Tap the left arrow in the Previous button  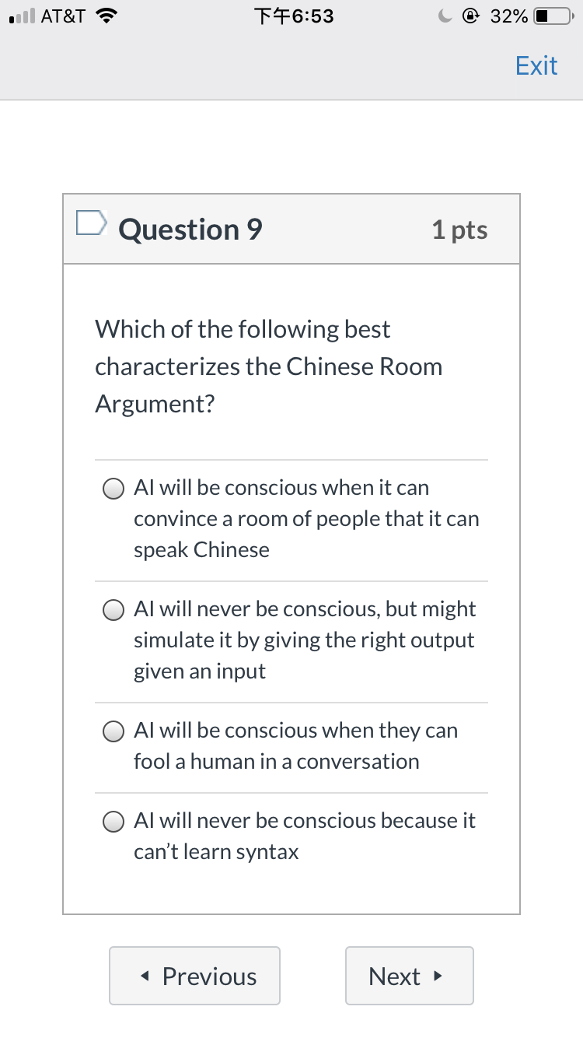point(145,976)
